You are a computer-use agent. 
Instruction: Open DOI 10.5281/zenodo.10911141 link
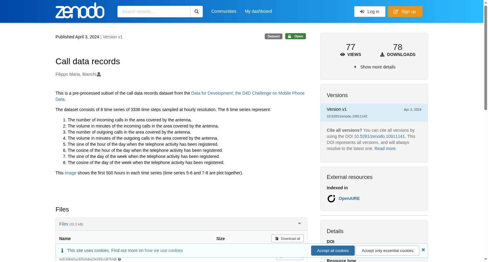pos(379,136)
